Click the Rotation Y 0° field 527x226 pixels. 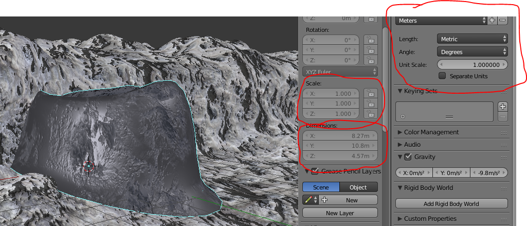point(331,50)
